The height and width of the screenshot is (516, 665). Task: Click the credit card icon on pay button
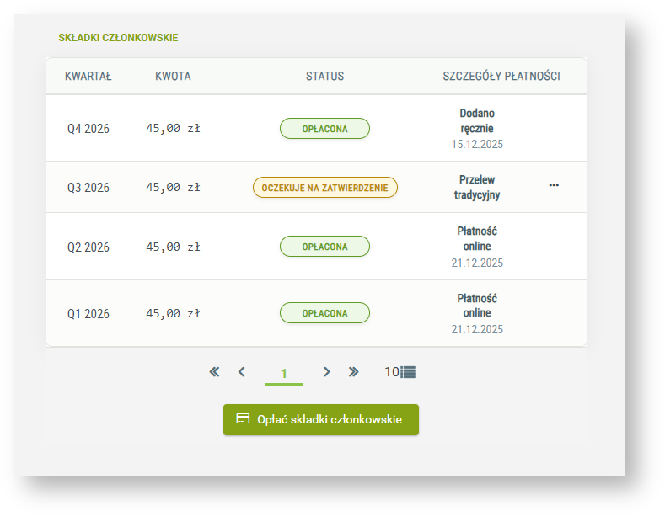[243, 419]
